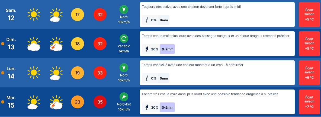This screenshot has width=321, height=117.
Task: Click Saturday 12 Nord wind arrow icon
Action: click(124, 9)
